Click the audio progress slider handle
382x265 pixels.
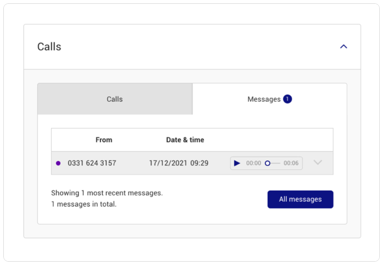click(268, 163)
